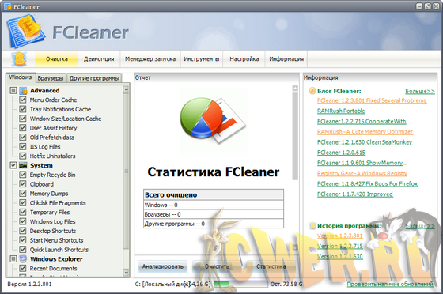The image size is (443, 294).
Task: Open FCleaner 1.1.8.427 Fix Bugs For Firefox link
Action: pos(367,183)
